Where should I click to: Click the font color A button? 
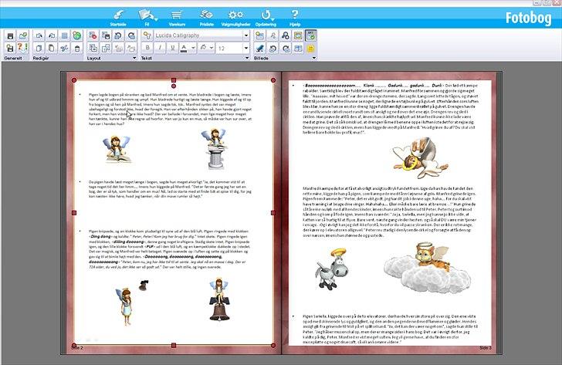click(184, 48)
